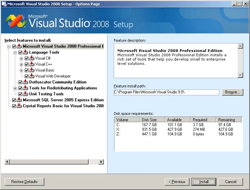Click install icon beside Visual Studio 2008 Professional
Viewport: 250px width, 190px height.
(19, 46)
